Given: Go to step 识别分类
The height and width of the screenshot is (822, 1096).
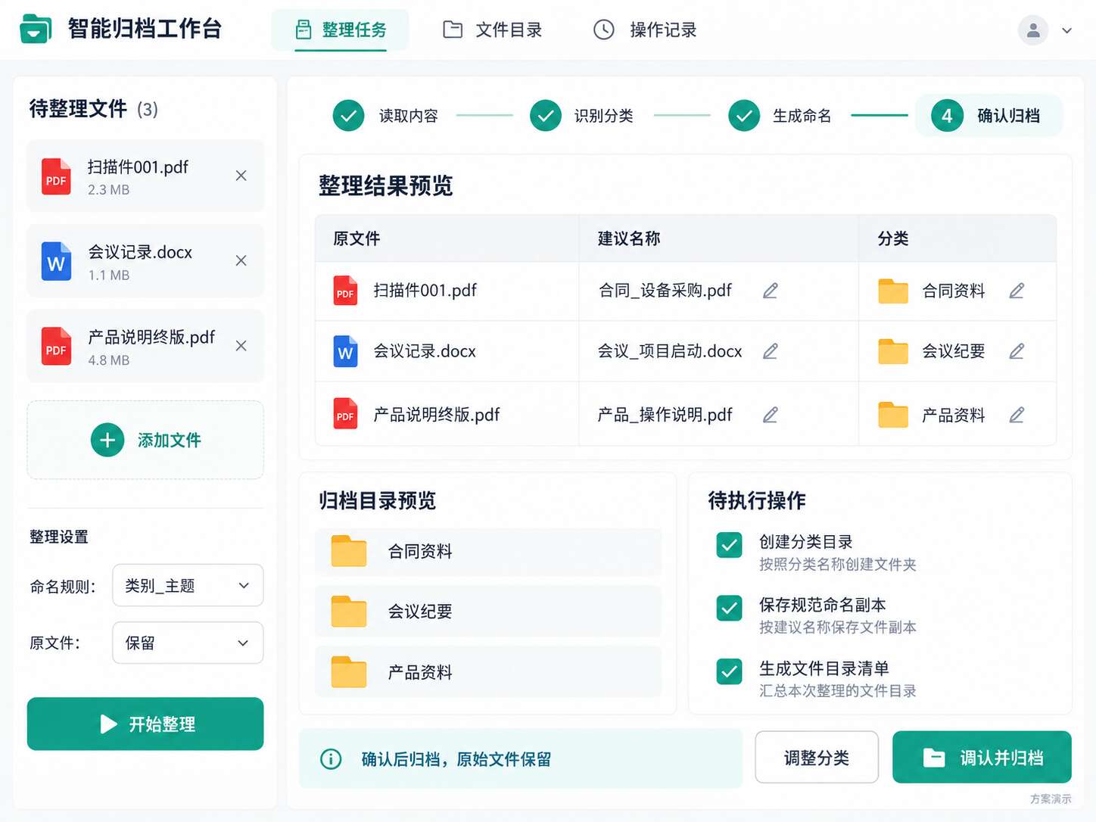Looking at the screenshot, I should click(x=581, y=116).
